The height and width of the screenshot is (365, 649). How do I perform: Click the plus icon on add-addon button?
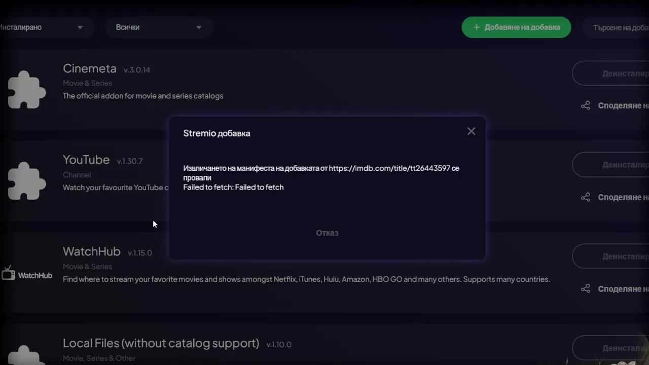coord(477,27)
